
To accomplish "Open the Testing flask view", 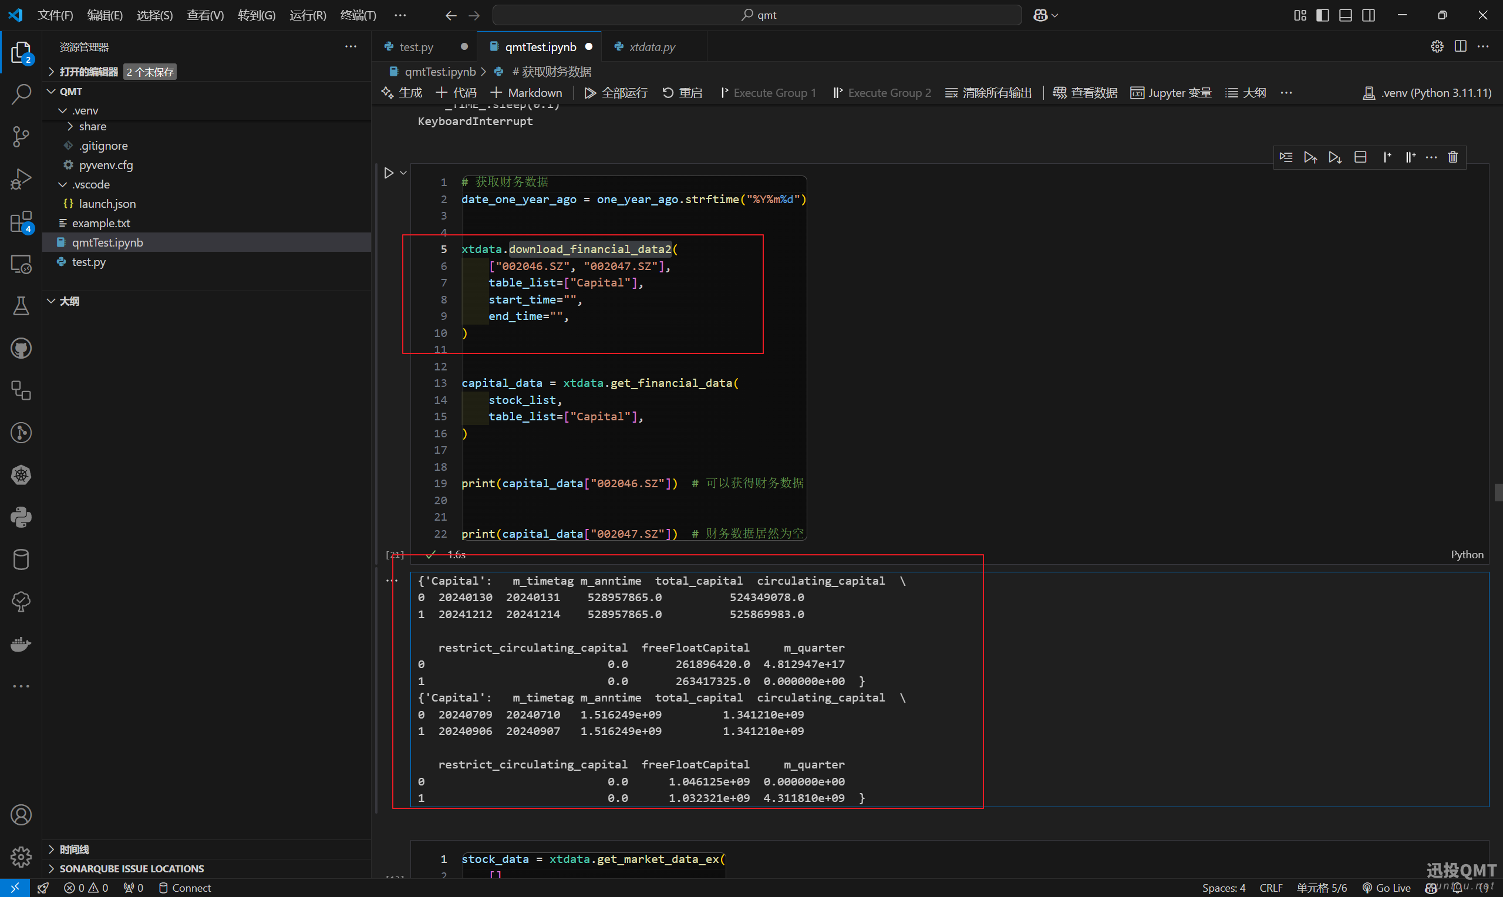I will click(x=21, y=306).
